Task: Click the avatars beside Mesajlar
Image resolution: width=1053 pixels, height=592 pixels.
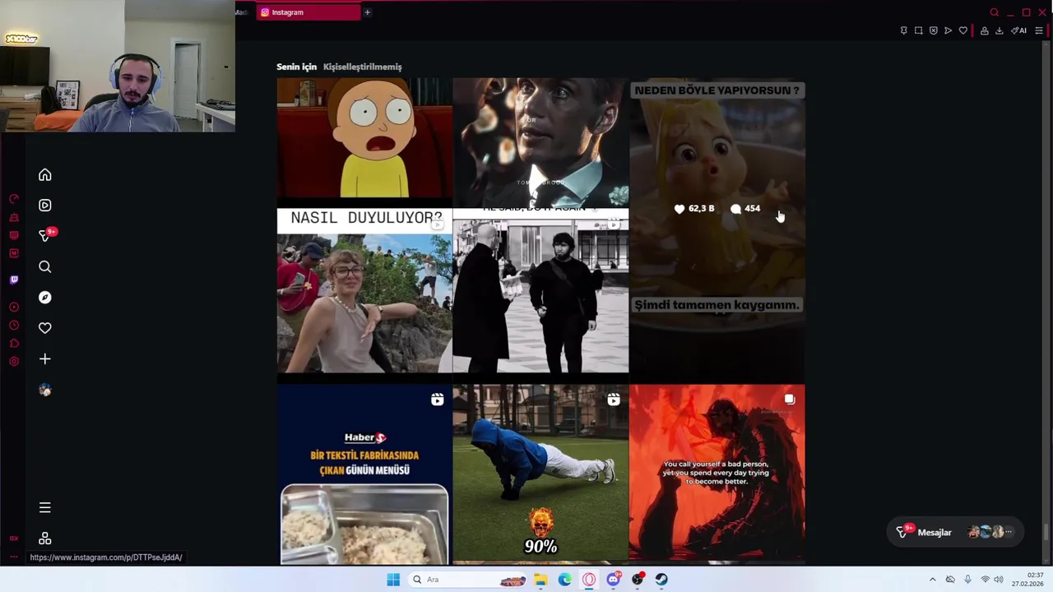Action: [x=990, y=532]
